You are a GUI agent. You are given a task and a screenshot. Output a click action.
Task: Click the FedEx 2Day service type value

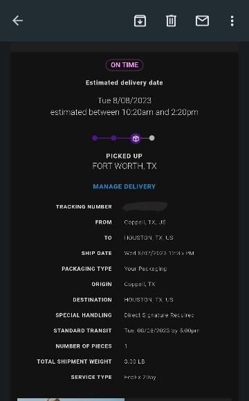click(x=140, y=377)
